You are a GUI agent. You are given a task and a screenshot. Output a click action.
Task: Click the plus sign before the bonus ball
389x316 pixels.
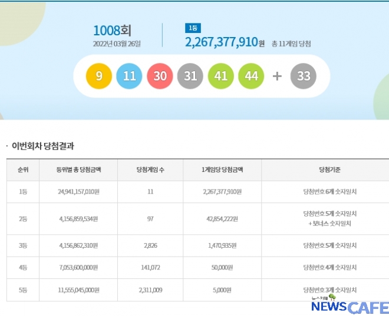[x=277, y=76]
